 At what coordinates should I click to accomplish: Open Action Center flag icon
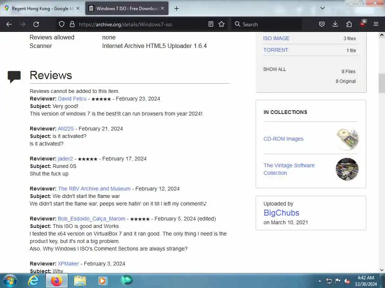(338, 280)
